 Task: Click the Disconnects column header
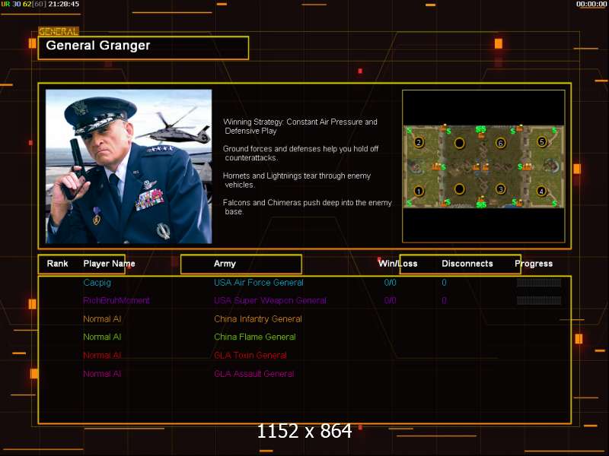[x=467, y=264]
